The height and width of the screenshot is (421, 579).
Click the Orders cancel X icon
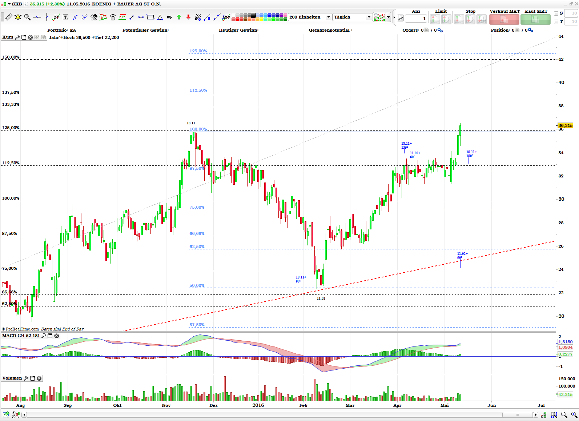(426, 30)
